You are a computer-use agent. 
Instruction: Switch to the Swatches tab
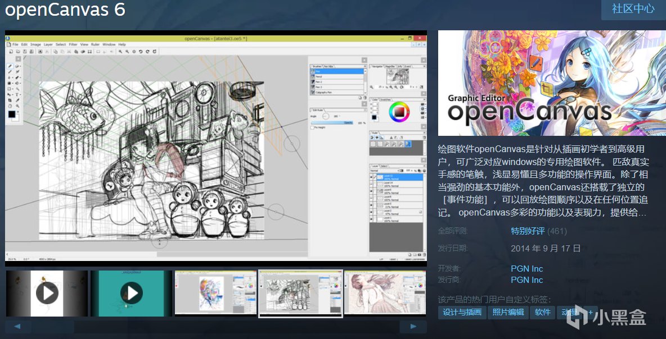(385, 99)
